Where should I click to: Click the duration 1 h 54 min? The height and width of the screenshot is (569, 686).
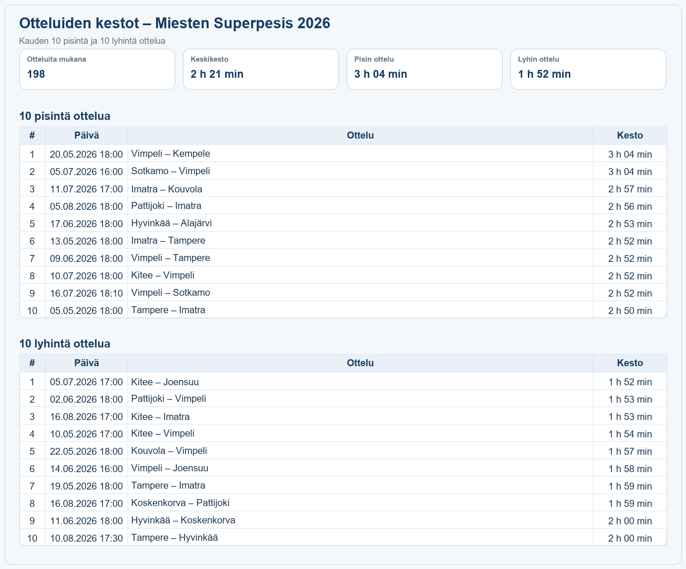click(630, 434)
